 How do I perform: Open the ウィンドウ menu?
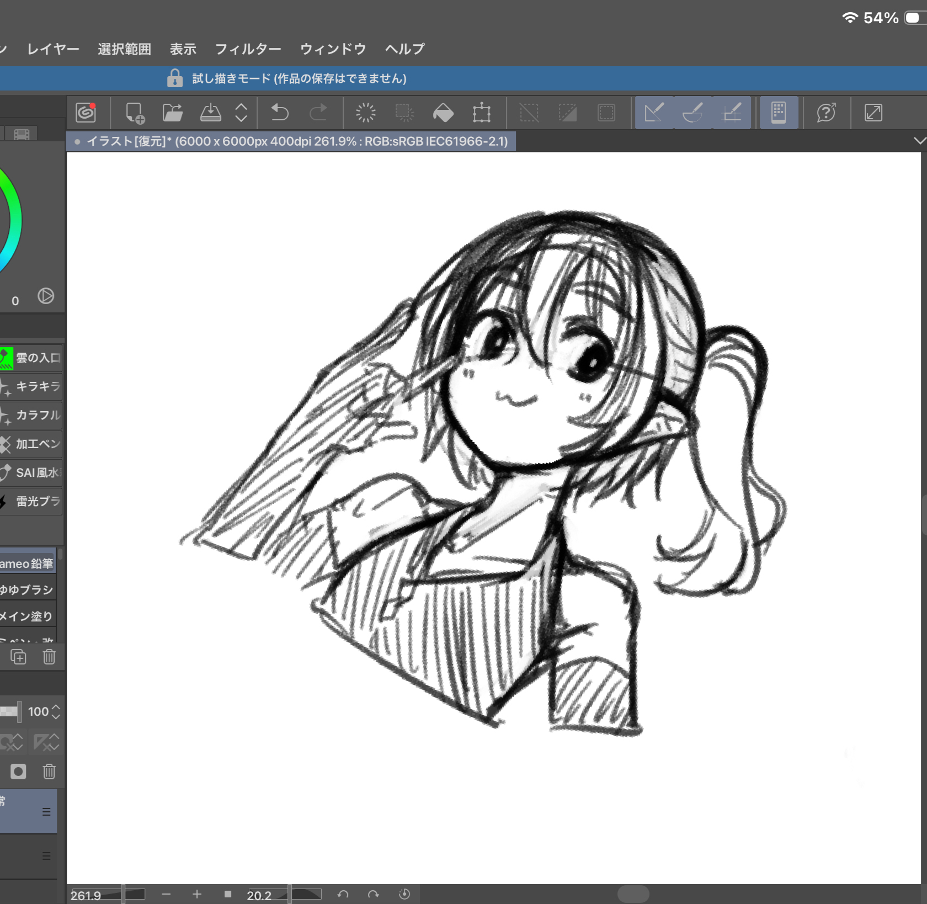tap(333, 49)
